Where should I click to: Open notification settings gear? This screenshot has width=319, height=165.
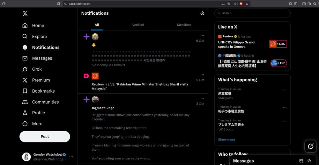[202, 13]
